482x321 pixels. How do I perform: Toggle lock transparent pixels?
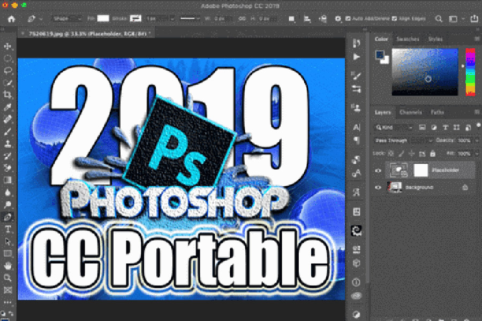point(391,154)
